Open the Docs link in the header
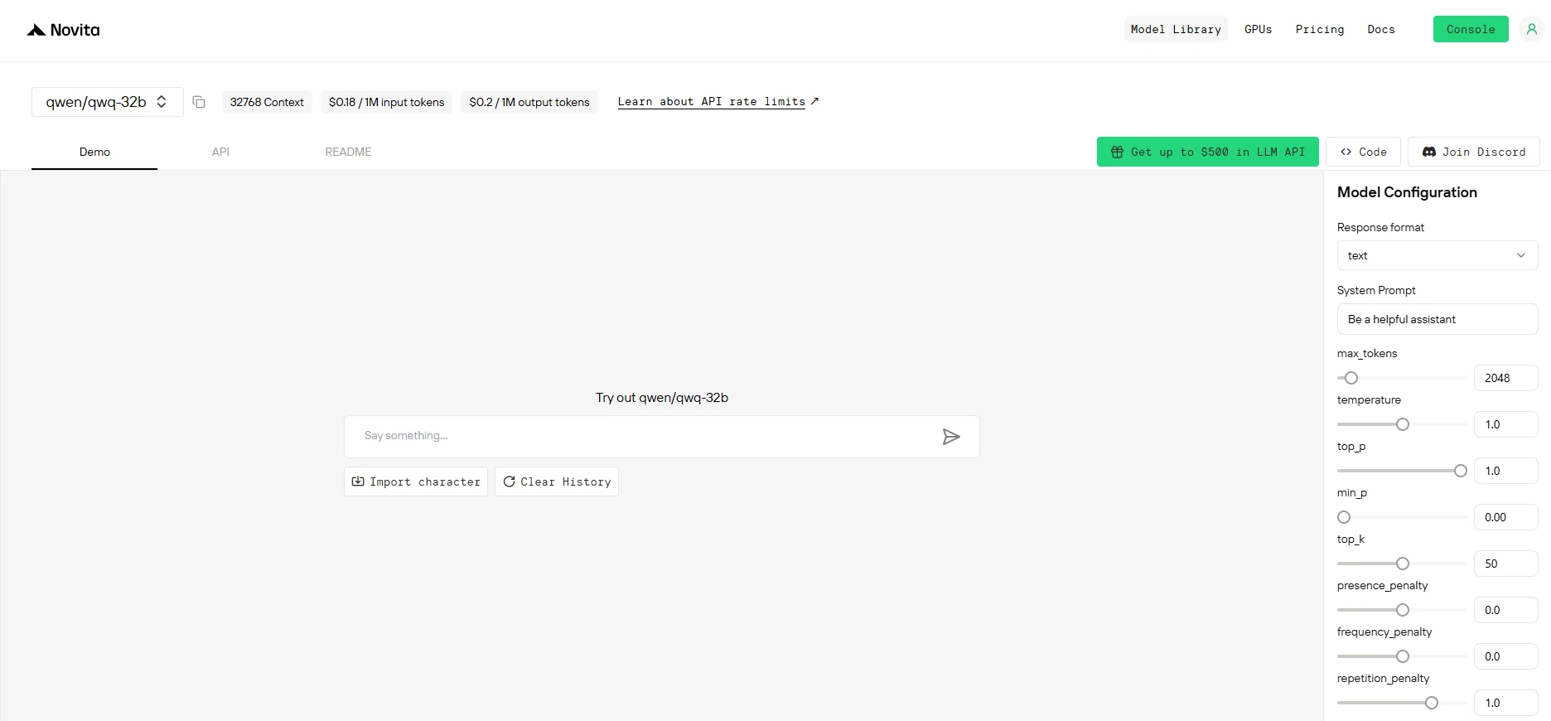The image size is (1551, 721). [x=1381, y=29]
